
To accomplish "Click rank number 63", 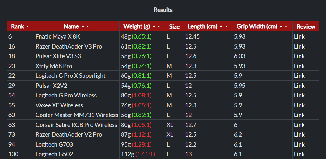I will coord(11,125).
